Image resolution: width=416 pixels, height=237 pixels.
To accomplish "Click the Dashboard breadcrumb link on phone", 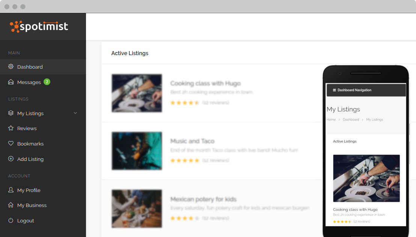I will point(351,120).
